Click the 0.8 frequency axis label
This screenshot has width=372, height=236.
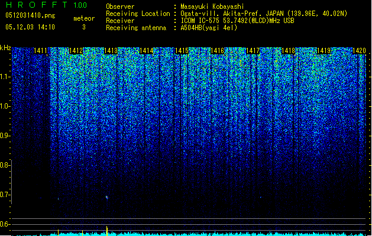[x=5, y=165]
